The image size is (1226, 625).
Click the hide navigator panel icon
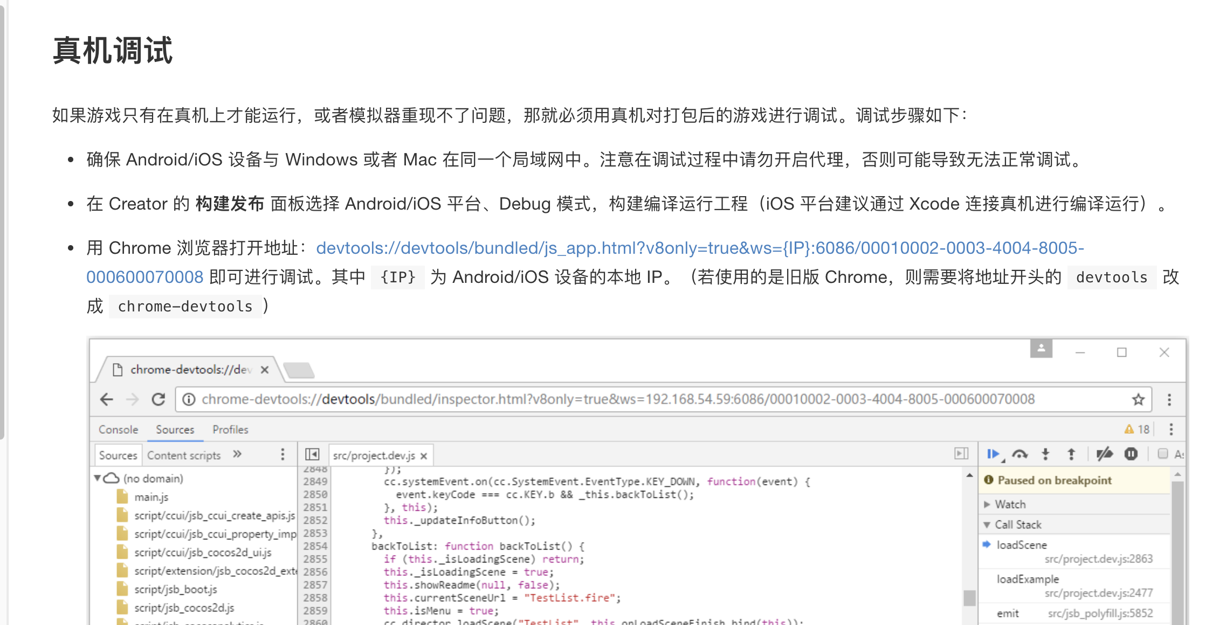(x=312, y=454)
